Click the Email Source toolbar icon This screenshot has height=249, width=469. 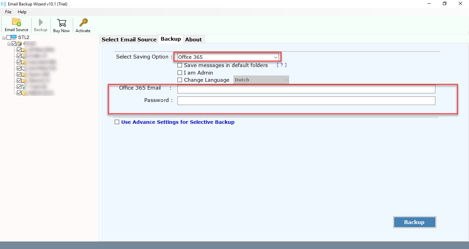pos(16,22)
